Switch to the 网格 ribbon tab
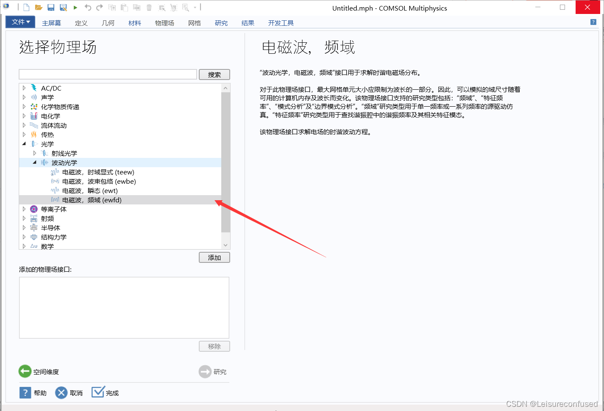Image resolution: width=604 pixels, height=411 pixels. click(195, 23)
